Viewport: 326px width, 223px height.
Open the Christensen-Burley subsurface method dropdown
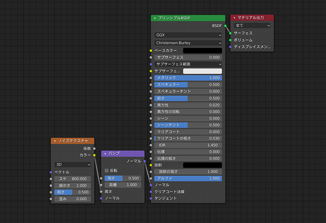(x=188, y=43)
